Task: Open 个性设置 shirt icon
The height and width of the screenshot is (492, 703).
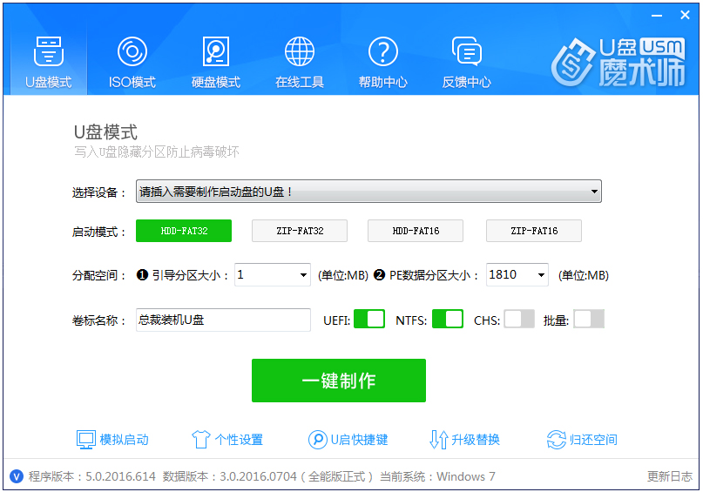Action: tap(201, 440)
